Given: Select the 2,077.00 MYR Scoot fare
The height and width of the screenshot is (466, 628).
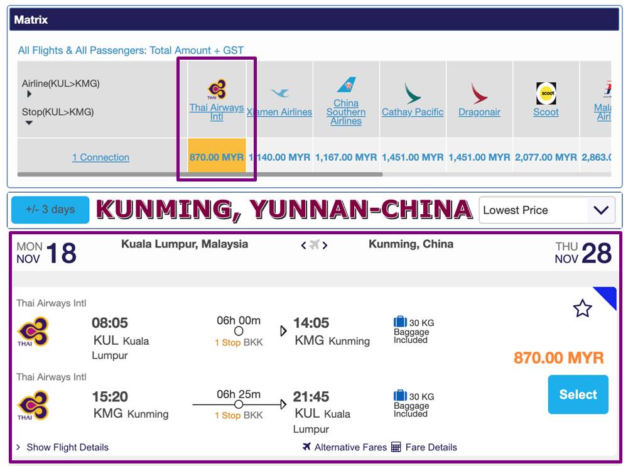Looking at the screenshot, I should pos(546,158).
